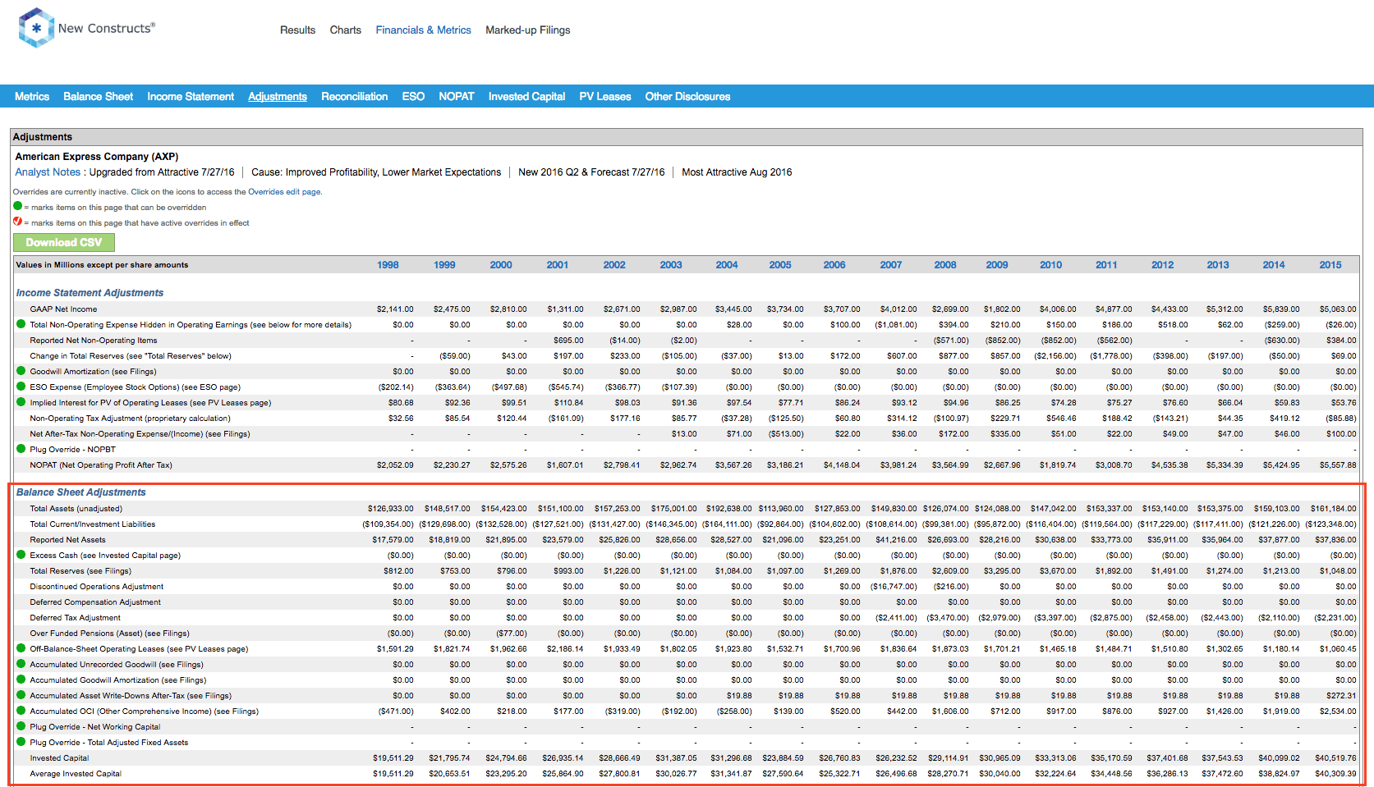Viewport: 1374px width, 787px height.
Task: Click the 2012 year column header
Action: click(1163, 265)
